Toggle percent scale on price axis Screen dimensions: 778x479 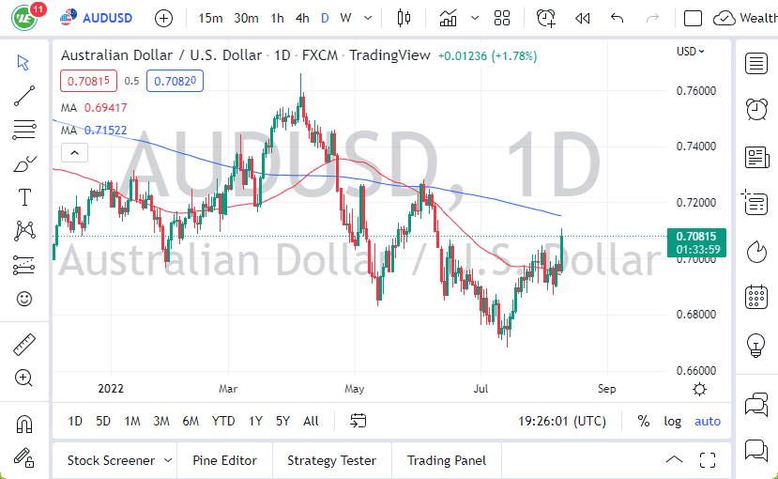[x=644, y=421]
